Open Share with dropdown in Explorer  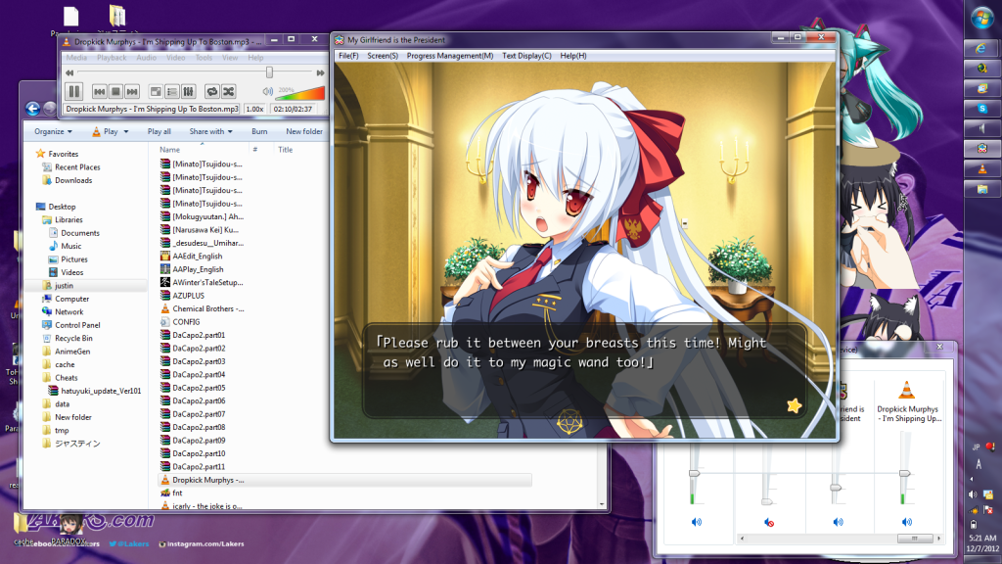point(210,131)
